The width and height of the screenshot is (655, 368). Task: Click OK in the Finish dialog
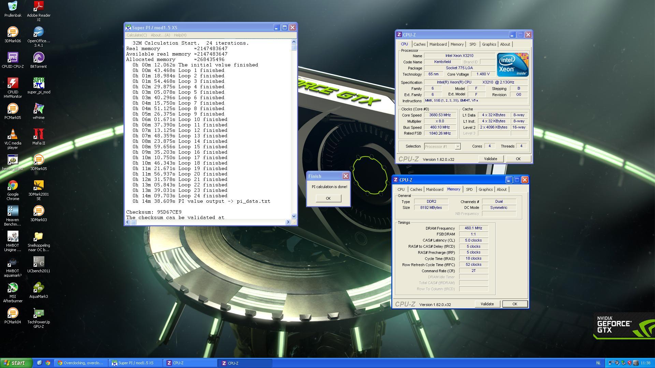click(328, 198)
